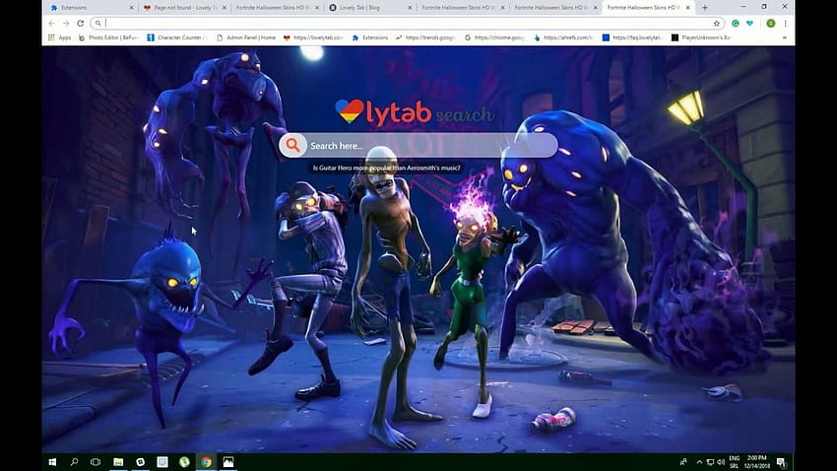Image resolution: width=837 pixels, height=471 pixels.
Task: Open the 'Photo Editor | BeFunky' bookmark
Action: pyautogui.click(x=108, y=37)
